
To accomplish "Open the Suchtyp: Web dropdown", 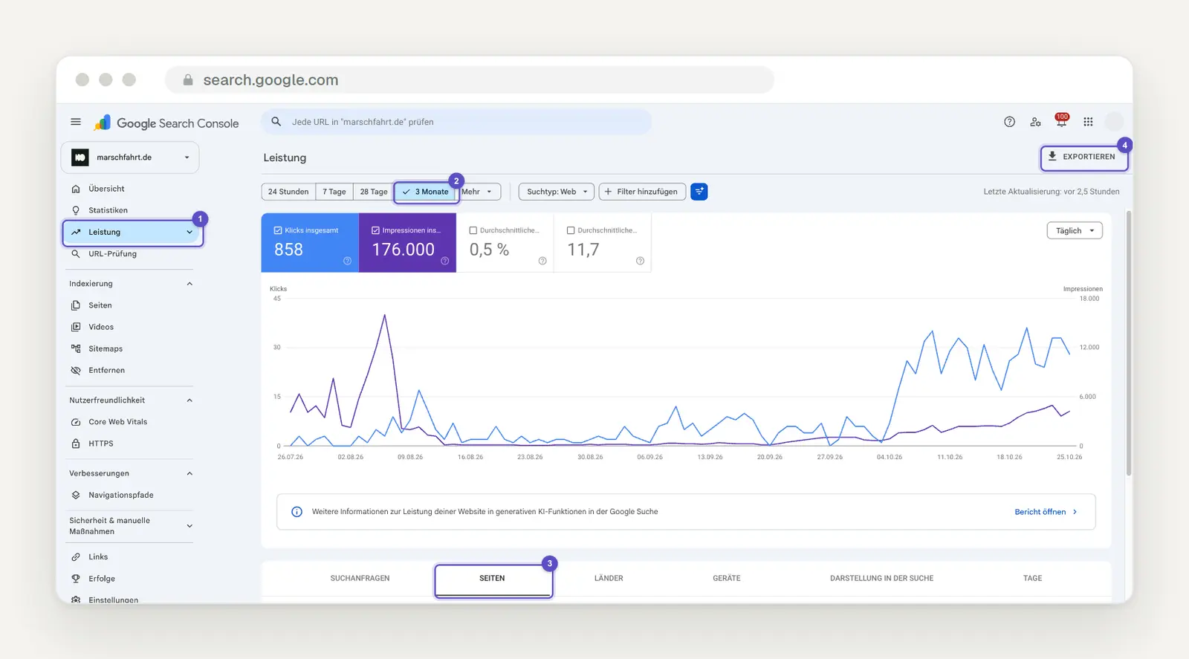I will 557,192.
